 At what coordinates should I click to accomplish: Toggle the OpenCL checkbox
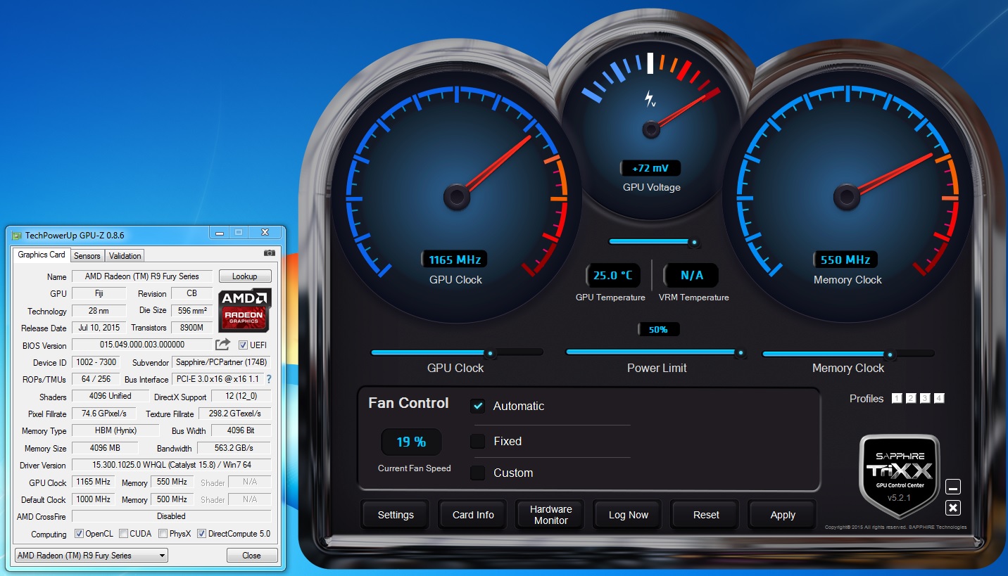(x=79, y=534)
